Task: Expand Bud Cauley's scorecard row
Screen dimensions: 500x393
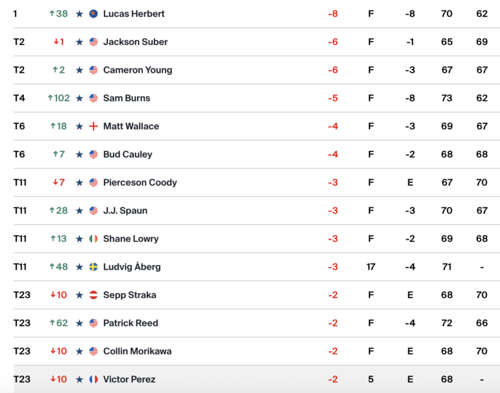Action: [256, 155]
